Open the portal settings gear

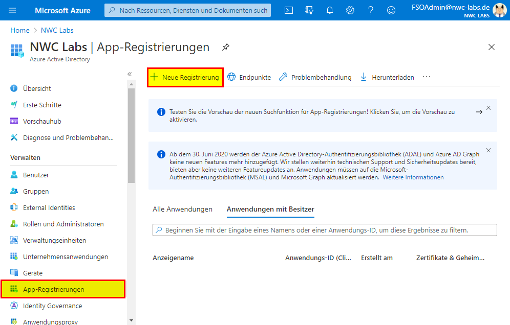[x=350, y=10]
